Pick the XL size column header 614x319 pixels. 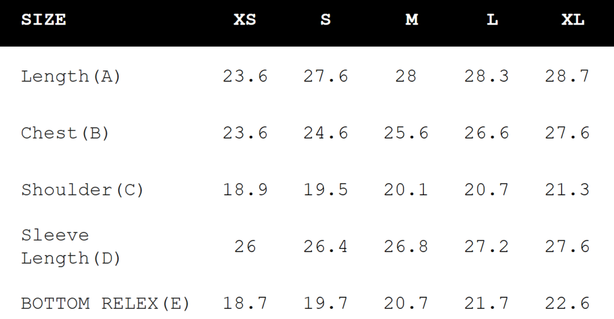[573, 20]
